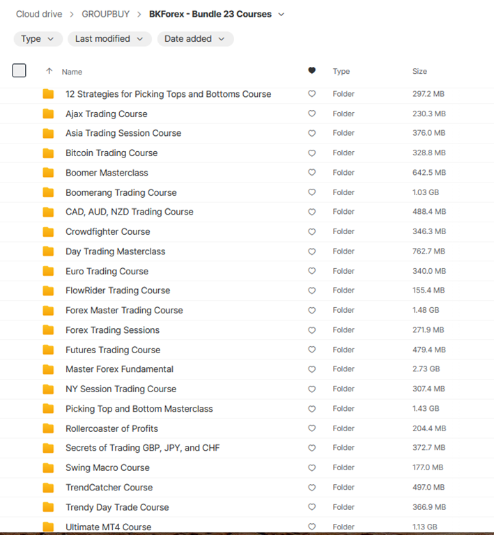The image size is (494, 535).
Task: Toggle favorite heart for Day Trading Masterclass
Action: (311, 251)
